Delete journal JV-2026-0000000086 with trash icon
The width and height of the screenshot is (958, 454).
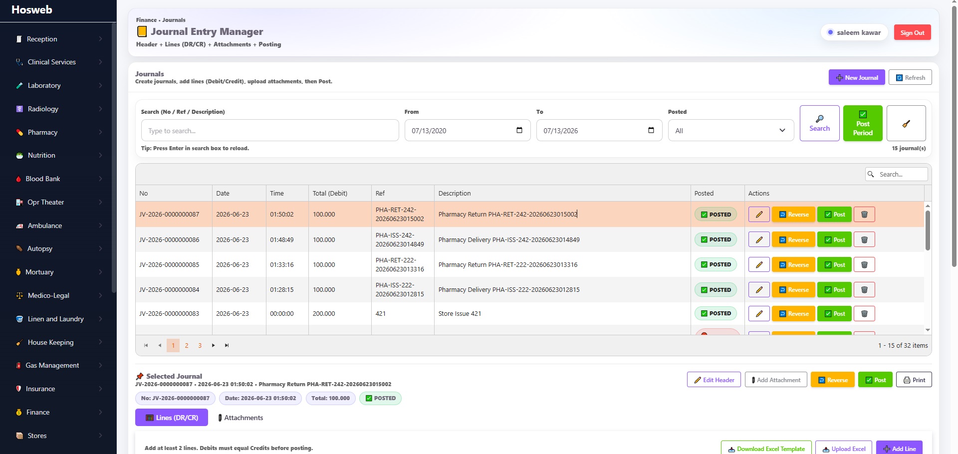click(864, 239)
